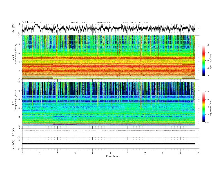Image resolution: width=223 pixels, height=172 pixels.
Task: Click the "8" kHz tick on ch.2 spectrogram axis
Action: (x=20, y=91)
